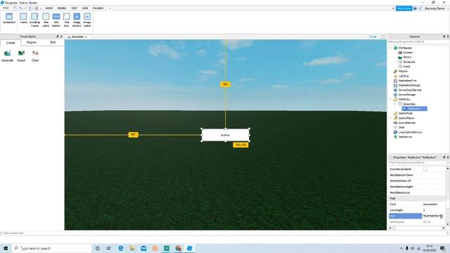450x253 pixels.
Task: Select Players service in Explorer
Action: click(403, 71)
